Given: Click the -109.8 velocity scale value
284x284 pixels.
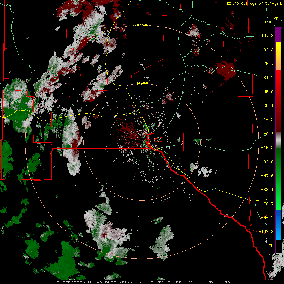Looking at the screenshot, I should tap(266, 232).
